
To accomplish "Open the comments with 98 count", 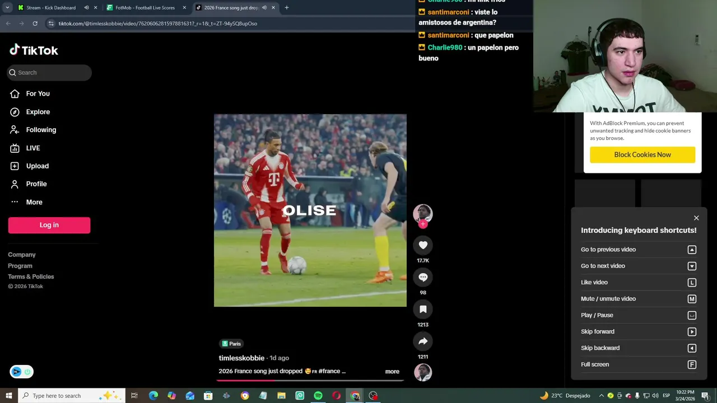I will click(x=423, y=277).
